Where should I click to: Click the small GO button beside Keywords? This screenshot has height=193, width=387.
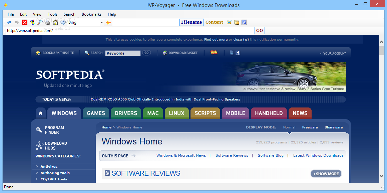click(146, 53)
